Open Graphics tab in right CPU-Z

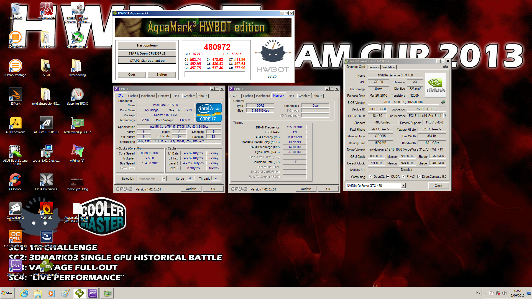coord(304,96)
